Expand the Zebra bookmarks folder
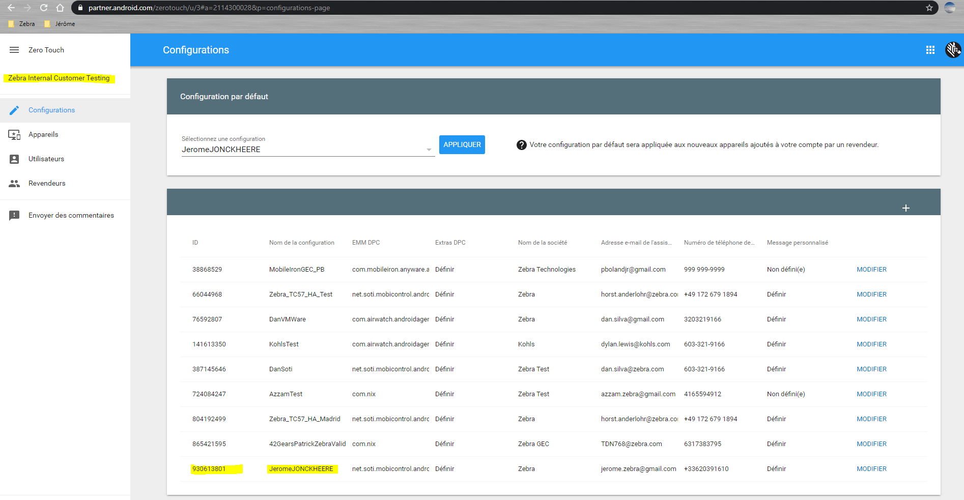The height and width of the screenshot is (500, 964). [21, 23]
